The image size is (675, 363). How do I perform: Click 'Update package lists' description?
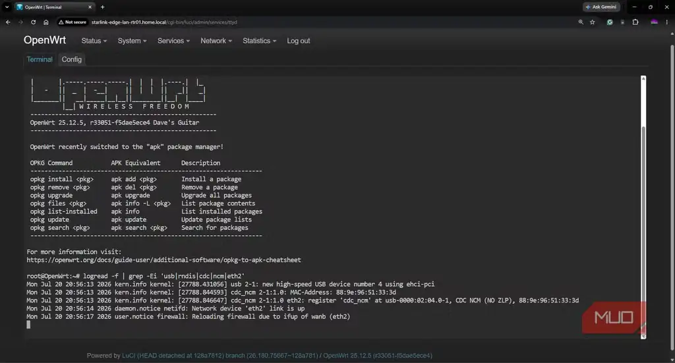click(x=216, y=220)
